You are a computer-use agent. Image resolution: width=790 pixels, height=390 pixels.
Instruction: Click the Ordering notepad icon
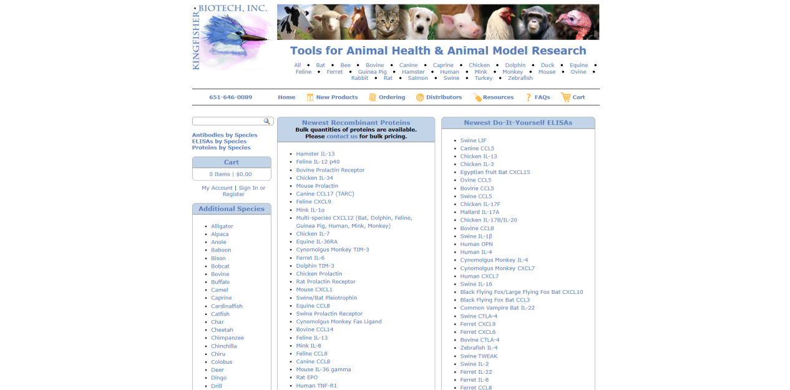point(373,97)
